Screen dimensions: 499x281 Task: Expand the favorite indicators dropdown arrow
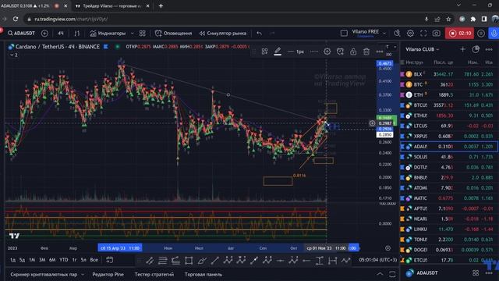133,33
